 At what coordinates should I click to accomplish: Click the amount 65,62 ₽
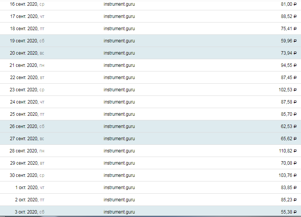(289, 139)
